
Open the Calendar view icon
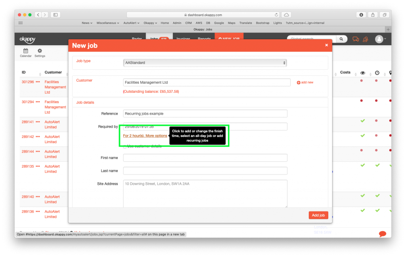point(26,51)
